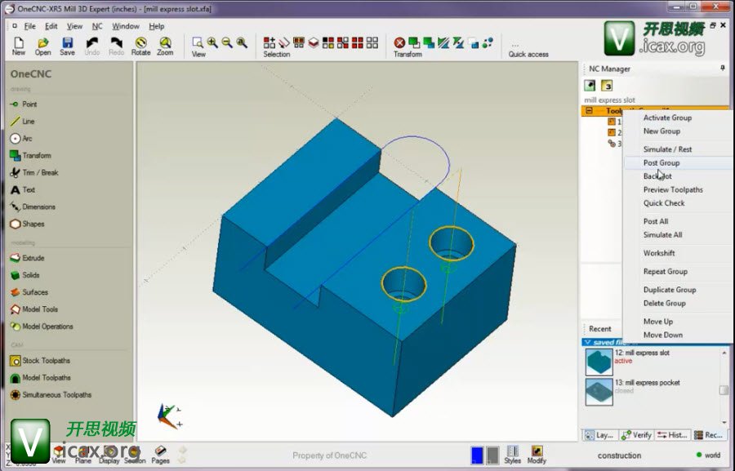
Task: Click the first Selection grid icon with plus
Action: (269, 42)
